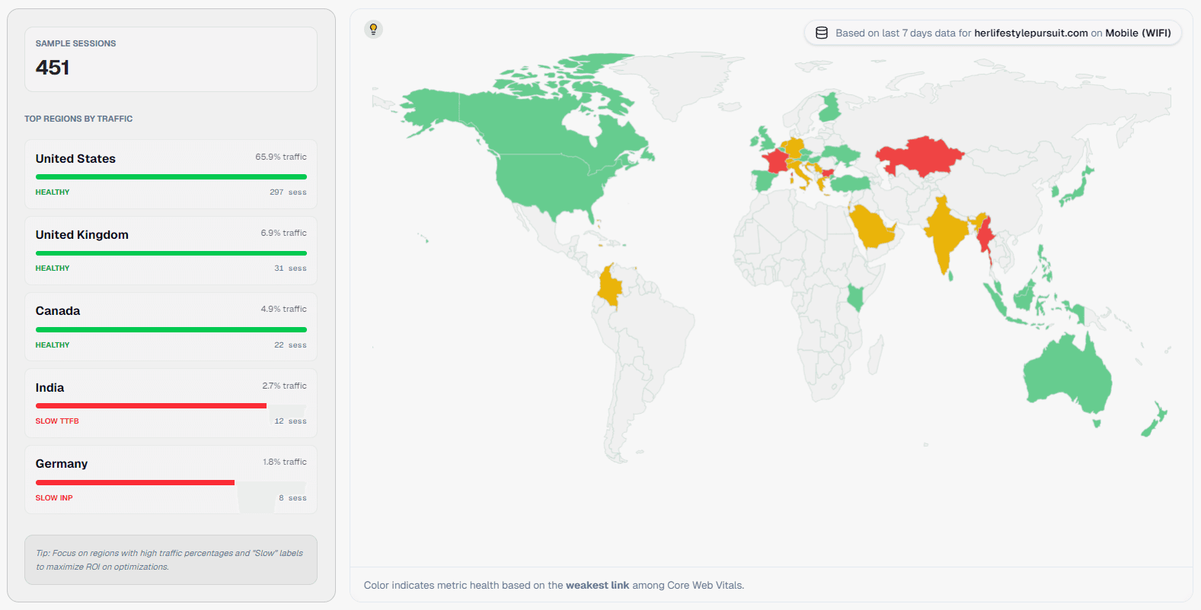Select the Germany region card
Screen dimensions: 1201x610
tap(171, 479)
